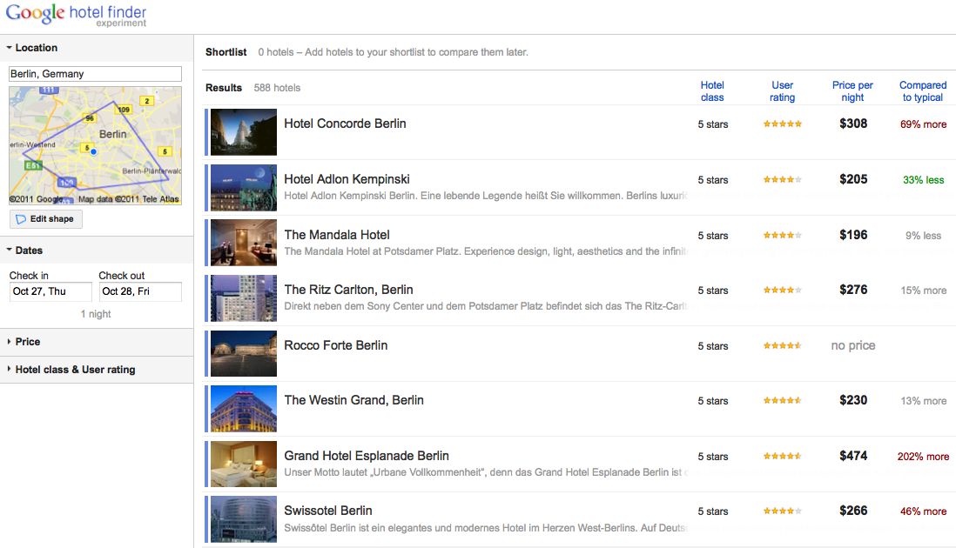Sort results by Hotel class

point(712,91)
